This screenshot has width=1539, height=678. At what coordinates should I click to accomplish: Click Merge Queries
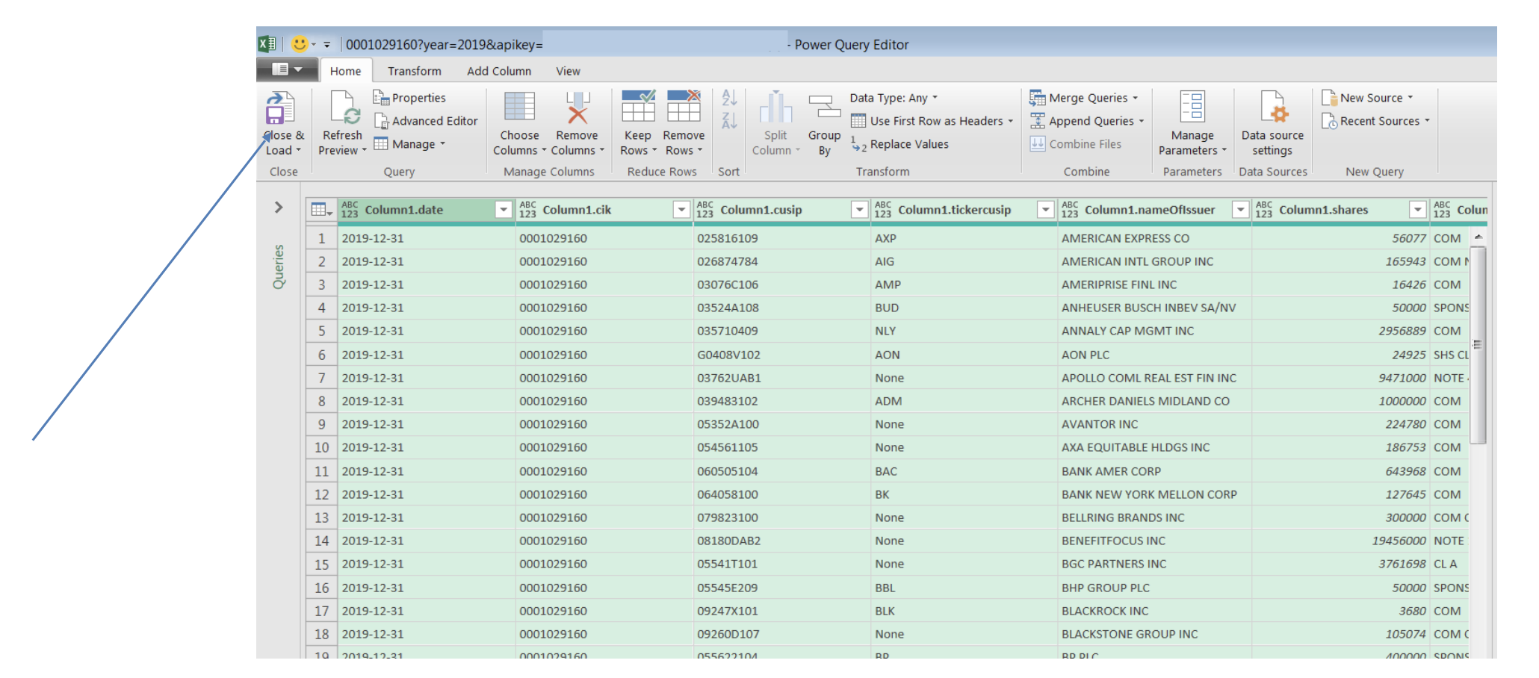click(1083, 98)
